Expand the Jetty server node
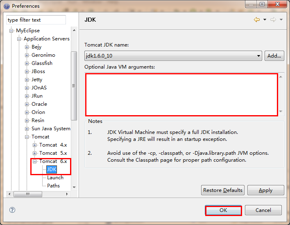290x225 pixels. click(x=27, y=80)
